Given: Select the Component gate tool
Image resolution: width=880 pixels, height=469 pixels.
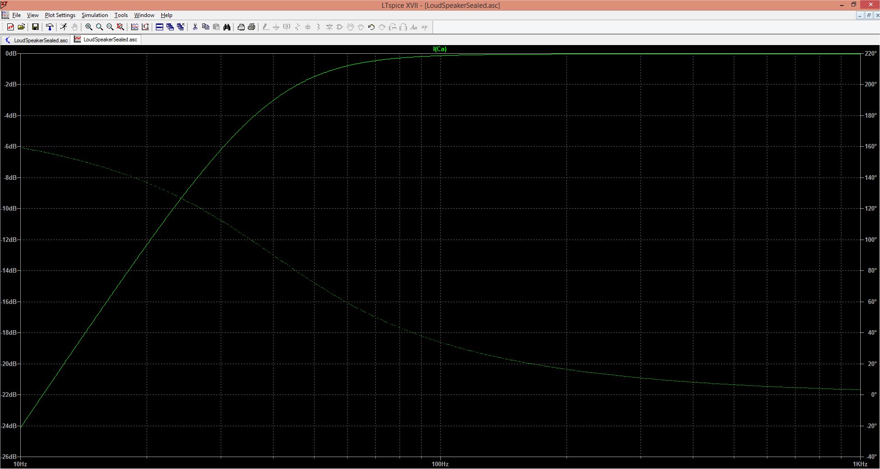Looking at the screenshot, I should click(x=340, y=27).
